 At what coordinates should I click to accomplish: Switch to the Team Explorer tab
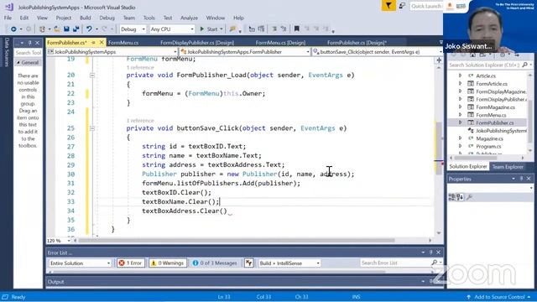pos(508,167)
